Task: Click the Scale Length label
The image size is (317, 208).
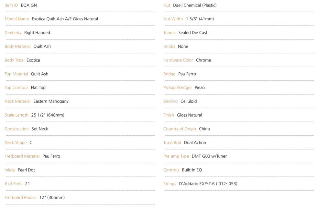Action: coord(16,115)
